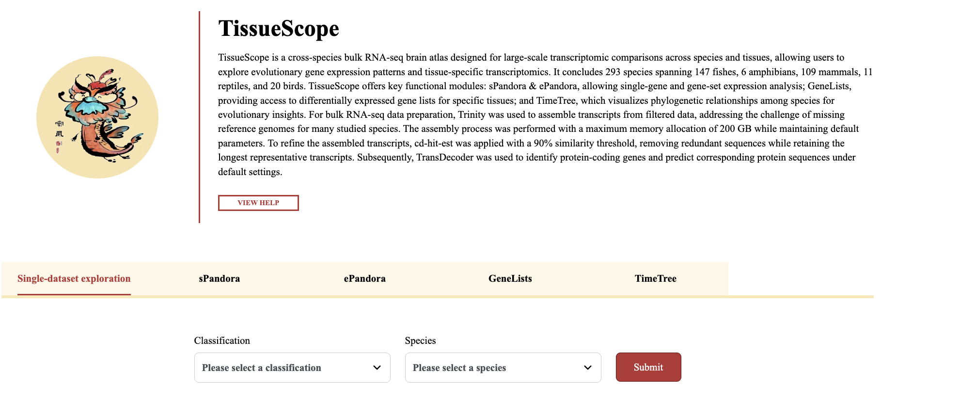The width and height of the screenshot is (975, 419).
Task: Switch to the ePandora tab
Action: [x=365, y=279]
